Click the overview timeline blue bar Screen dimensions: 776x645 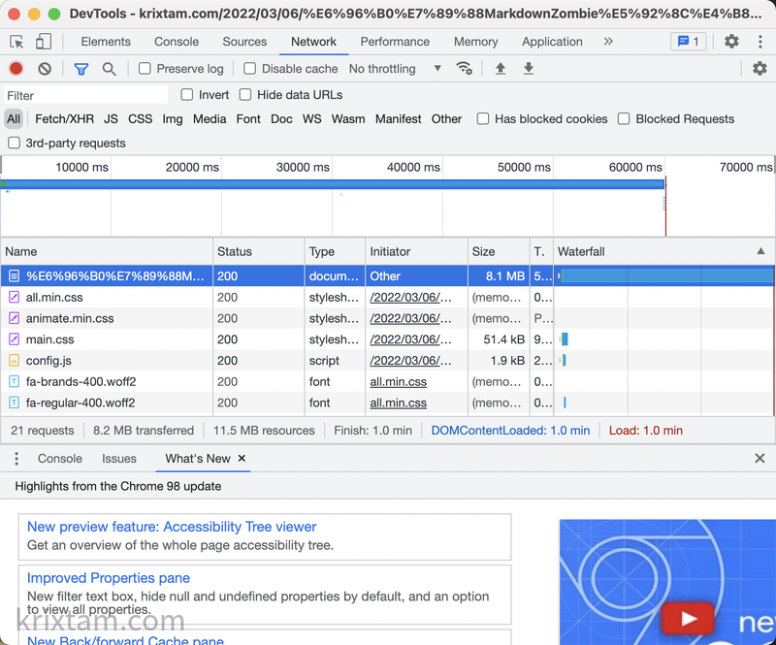click(333, 184)
